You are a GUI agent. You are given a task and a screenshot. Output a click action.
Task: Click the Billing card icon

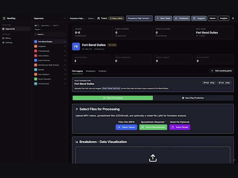point(3,38)
